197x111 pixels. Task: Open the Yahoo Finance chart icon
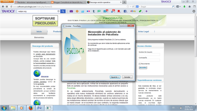click(x=82, y=11)
